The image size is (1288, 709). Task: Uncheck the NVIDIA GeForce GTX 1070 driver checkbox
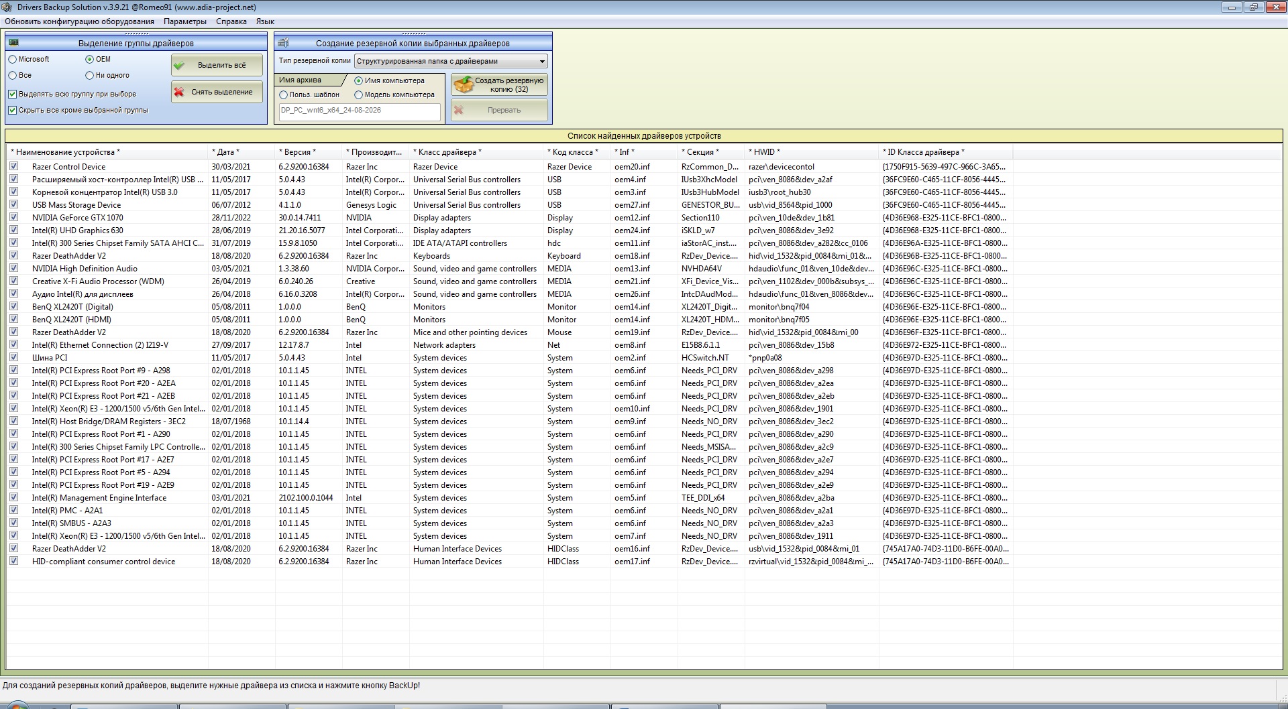tap(13, 217)
